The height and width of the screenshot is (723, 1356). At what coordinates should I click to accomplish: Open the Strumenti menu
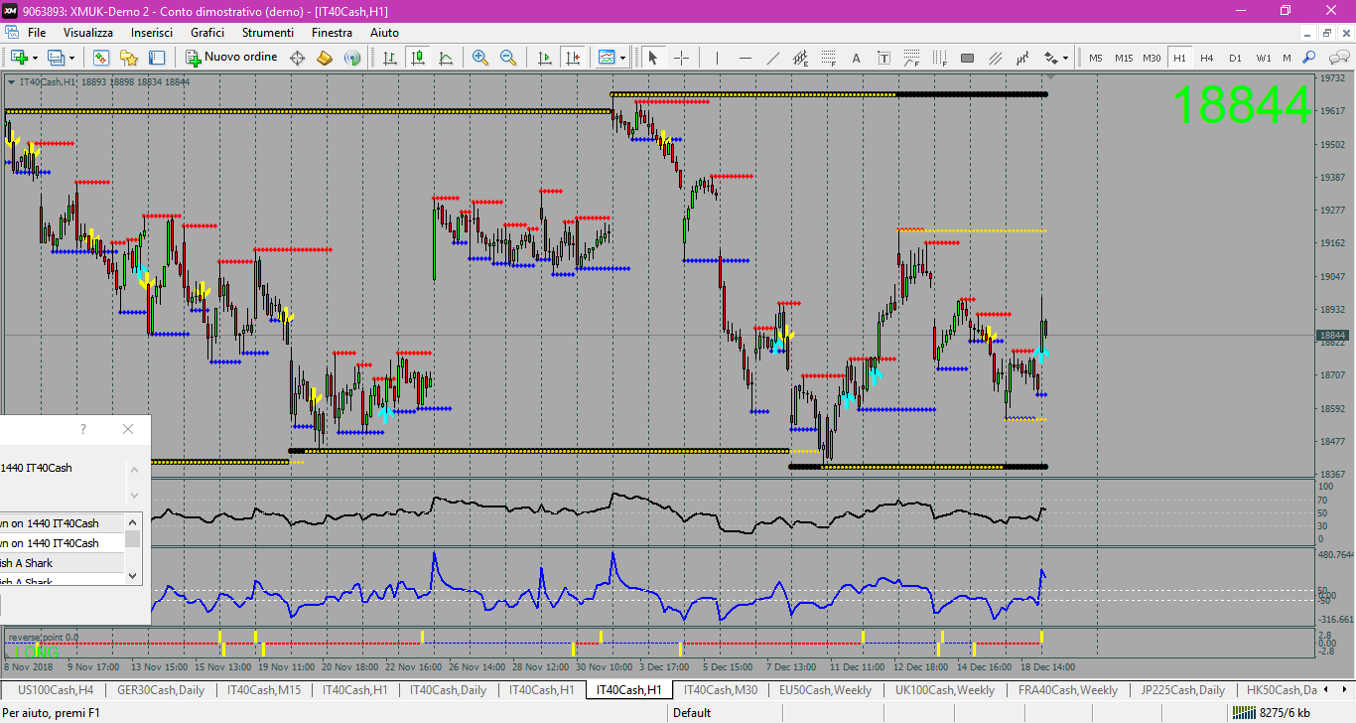(268, 33)
